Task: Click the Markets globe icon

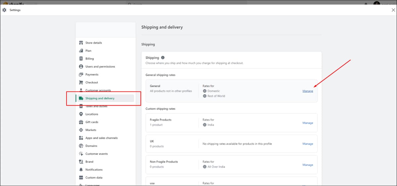Action: click(x=81, y=130)
